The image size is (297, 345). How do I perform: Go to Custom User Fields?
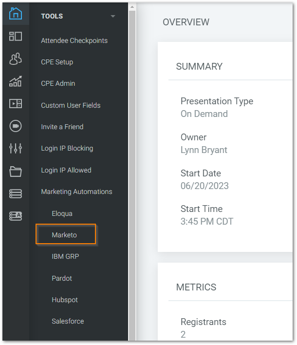pos(71,105)
